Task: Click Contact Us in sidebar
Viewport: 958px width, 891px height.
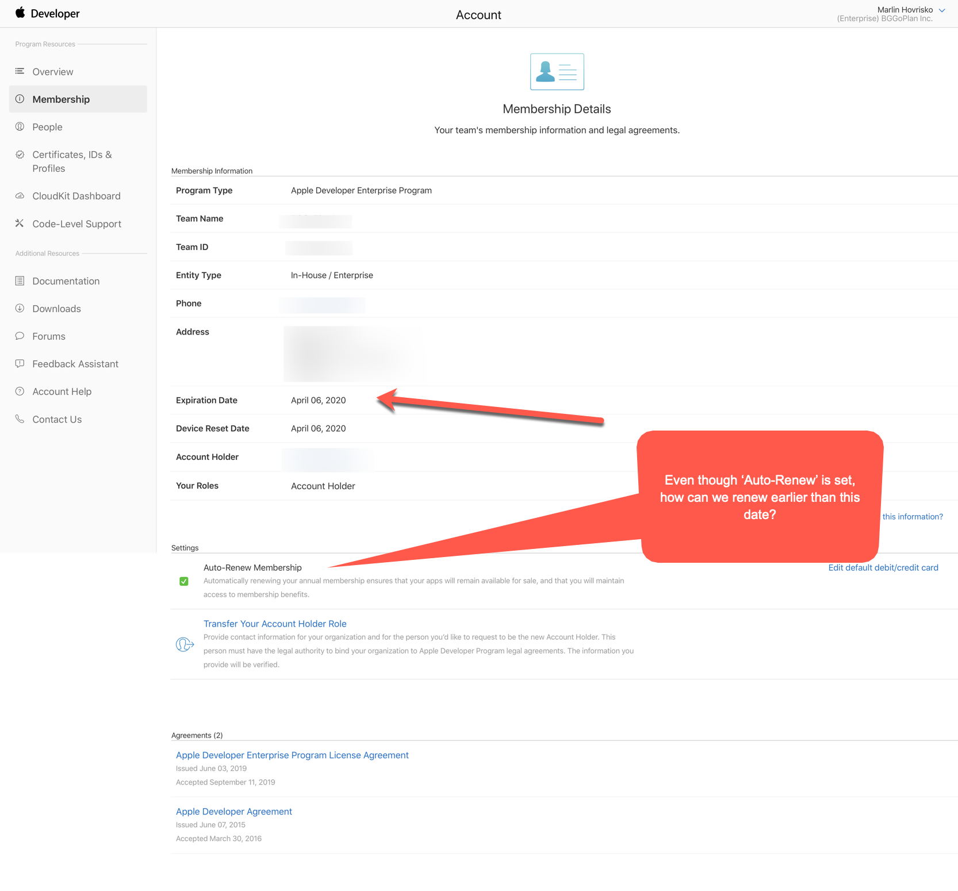Action: tap(57, 419)
